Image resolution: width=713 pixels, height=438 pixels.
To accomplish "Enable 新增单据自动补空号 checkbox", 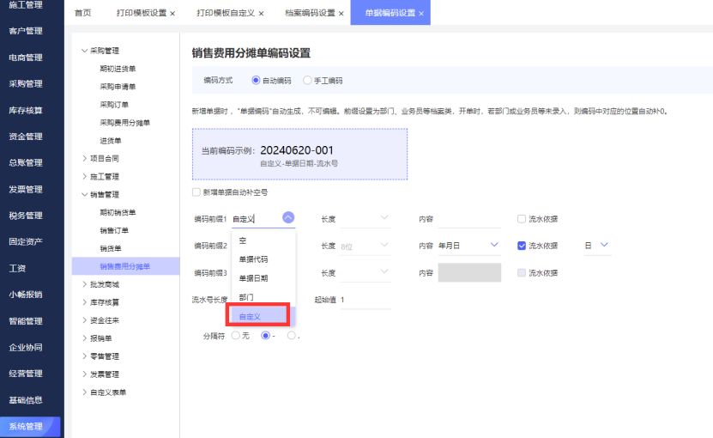I will [196, 192].
